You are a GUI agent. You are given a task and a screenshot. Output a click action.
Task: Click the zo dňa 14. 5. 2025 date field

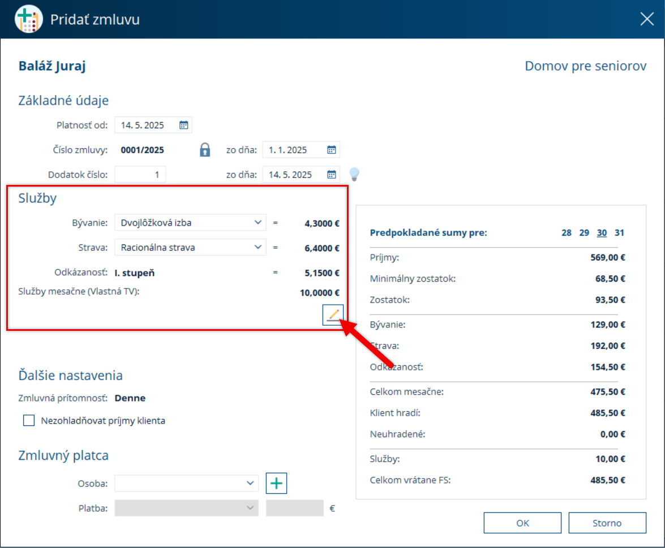coord(301,175)
